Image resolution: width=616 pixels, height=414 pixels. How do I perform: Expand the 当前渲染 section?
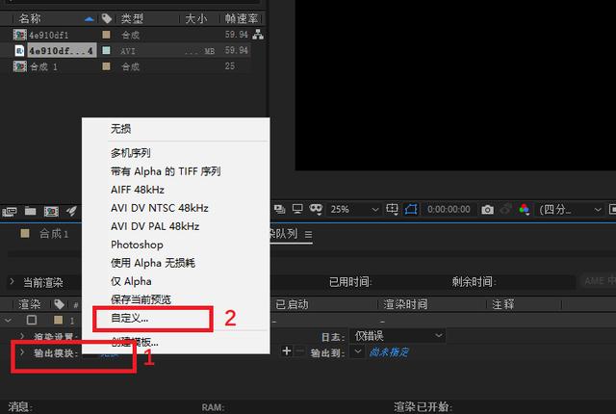13,281
